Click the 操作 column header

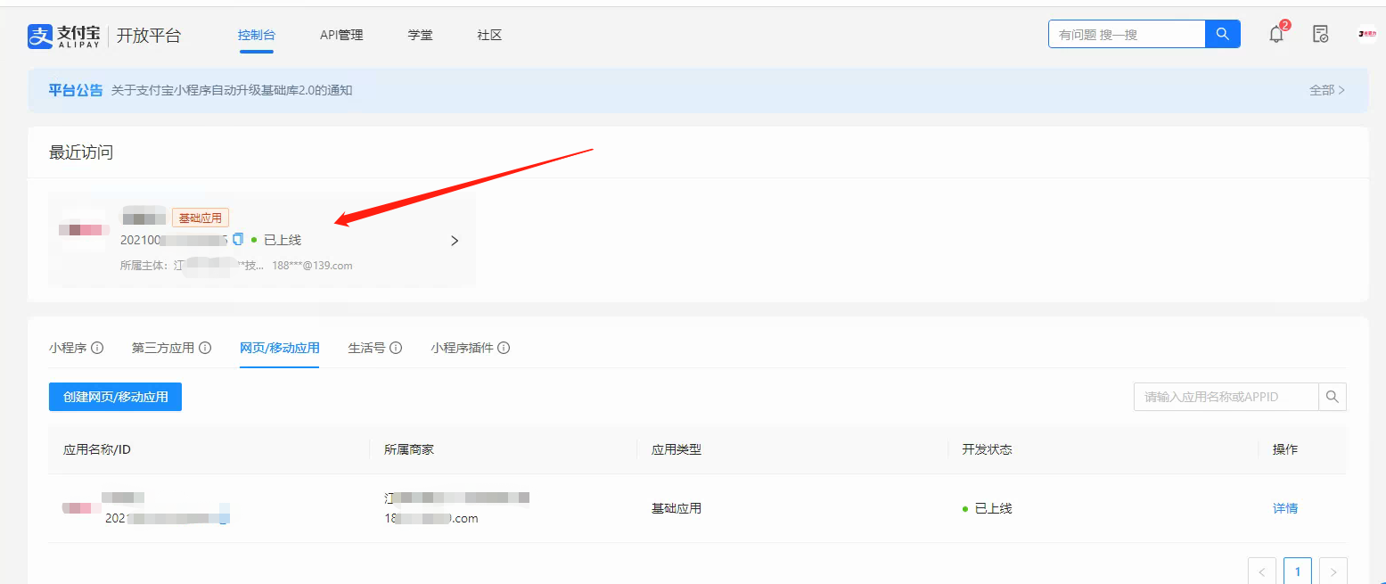(1285, 449)
